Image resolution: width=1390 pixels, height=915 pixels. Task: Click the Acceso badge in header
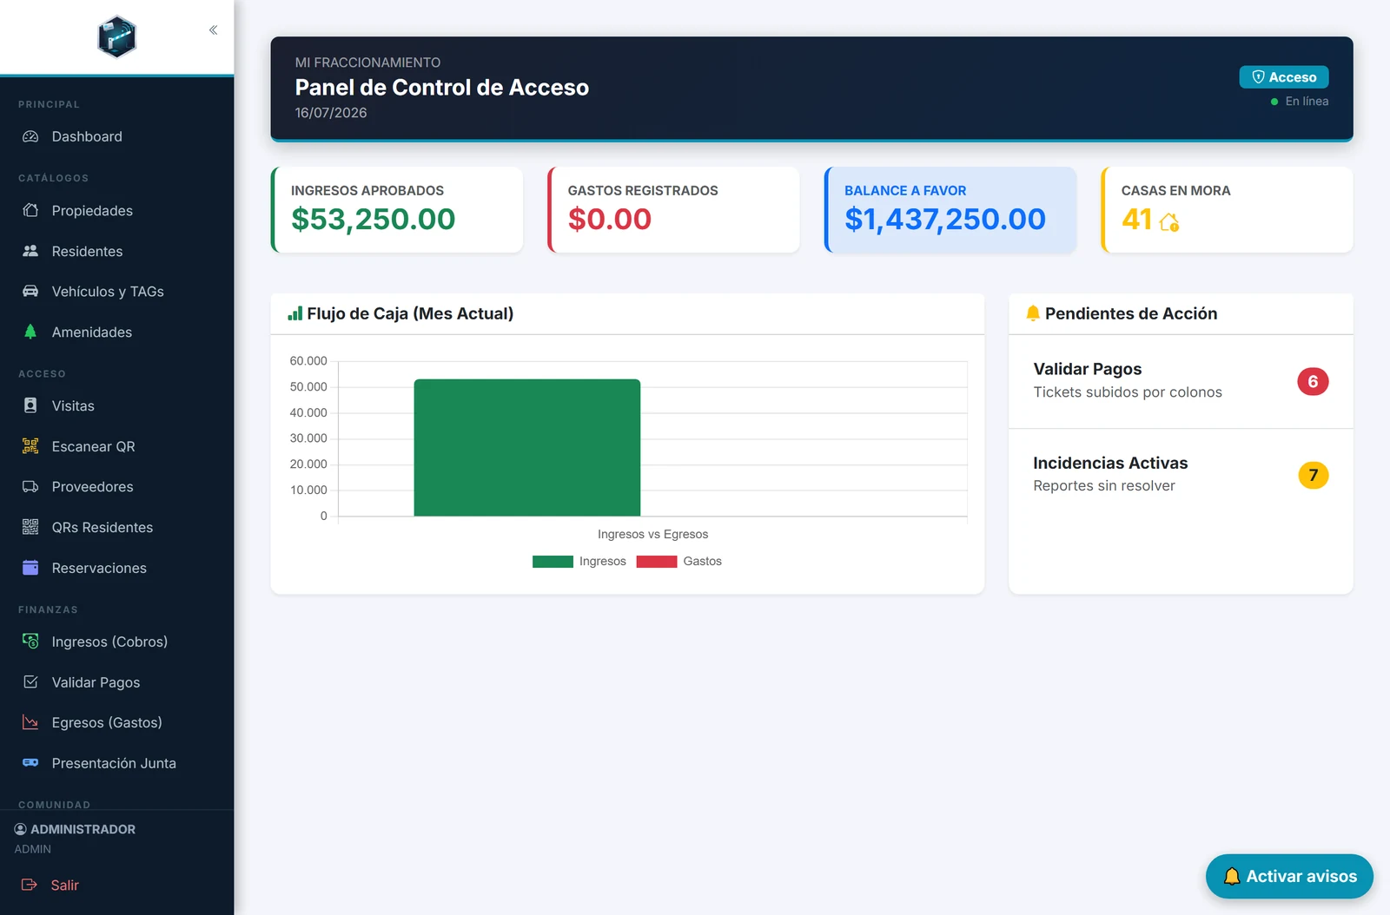pos(1284,77)
